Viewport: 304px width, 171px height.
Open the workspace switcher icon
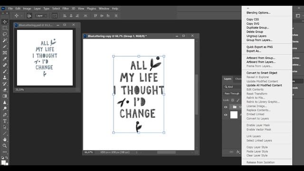[298, 16]
